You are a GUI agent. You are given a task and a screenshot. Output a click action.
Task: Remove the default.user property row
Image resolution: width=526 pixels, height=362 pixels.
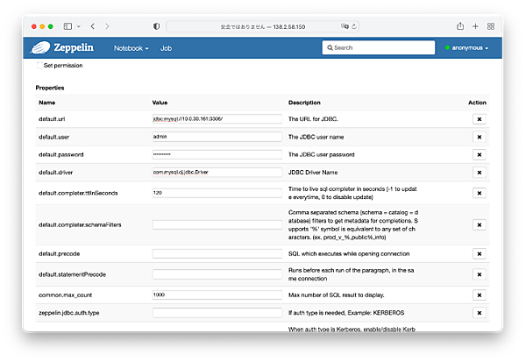479,137
